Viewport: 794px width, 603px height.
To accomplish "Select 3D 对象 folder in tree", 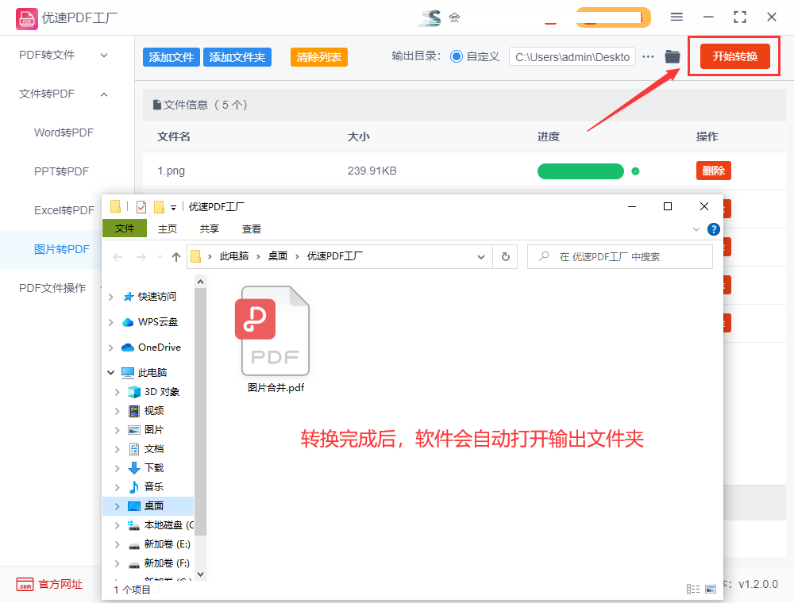I will (x=161, y=391).
